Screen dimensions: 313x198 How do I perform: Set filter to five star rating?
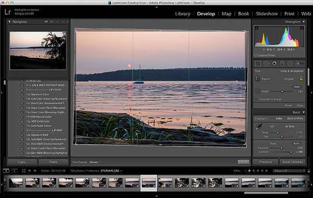click(x=266, y=171)
